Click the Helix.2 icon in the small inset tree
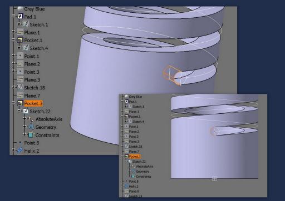285x201 pixels. coord(126,186)
